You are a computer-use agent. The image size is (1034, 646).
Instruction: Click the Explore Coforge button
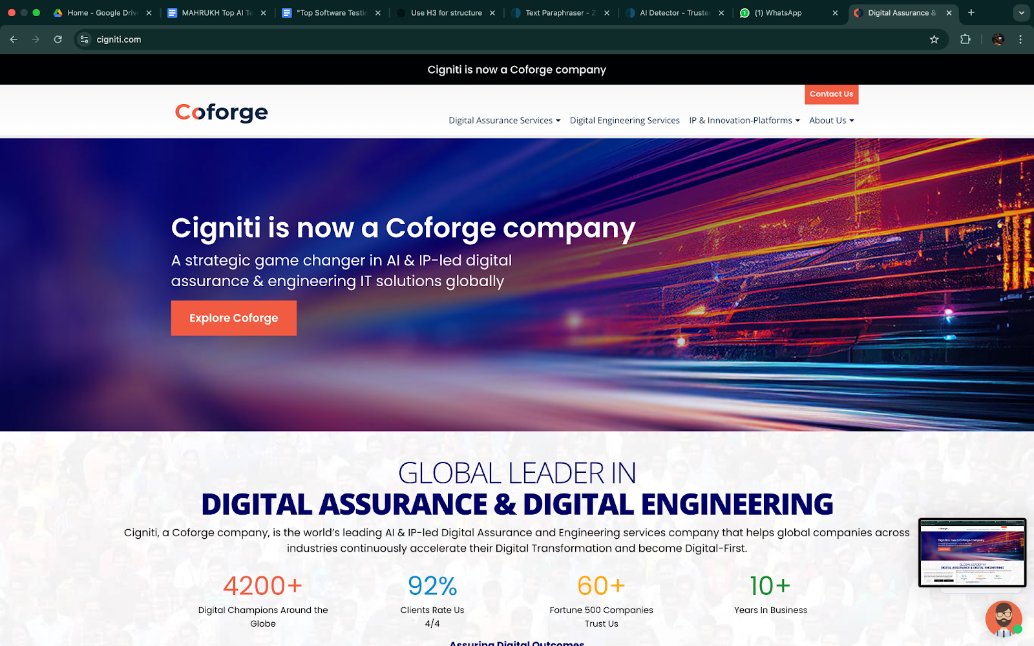click(x=233, y=318)
